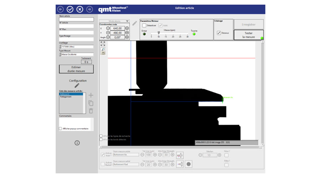Viewport: 321px width, 178px height.
Task: Click the X cancel icon in header
Action: point(80,9)
